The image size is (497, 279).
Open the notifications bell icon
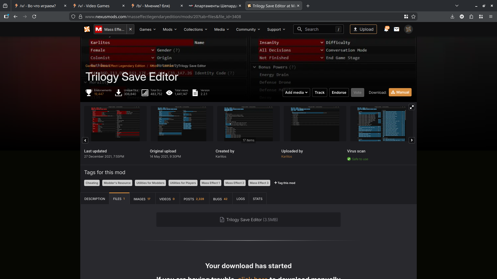(x=386, y=29)
